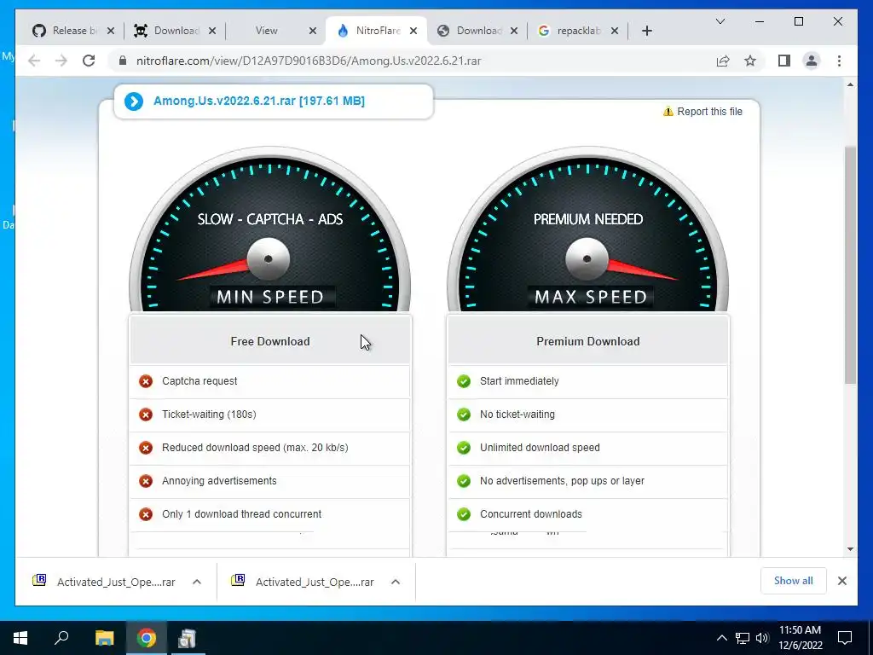Bookmark this page with the star
This screenshot has width=873, height=655.
pyautogui.click(x=750, y=61)
